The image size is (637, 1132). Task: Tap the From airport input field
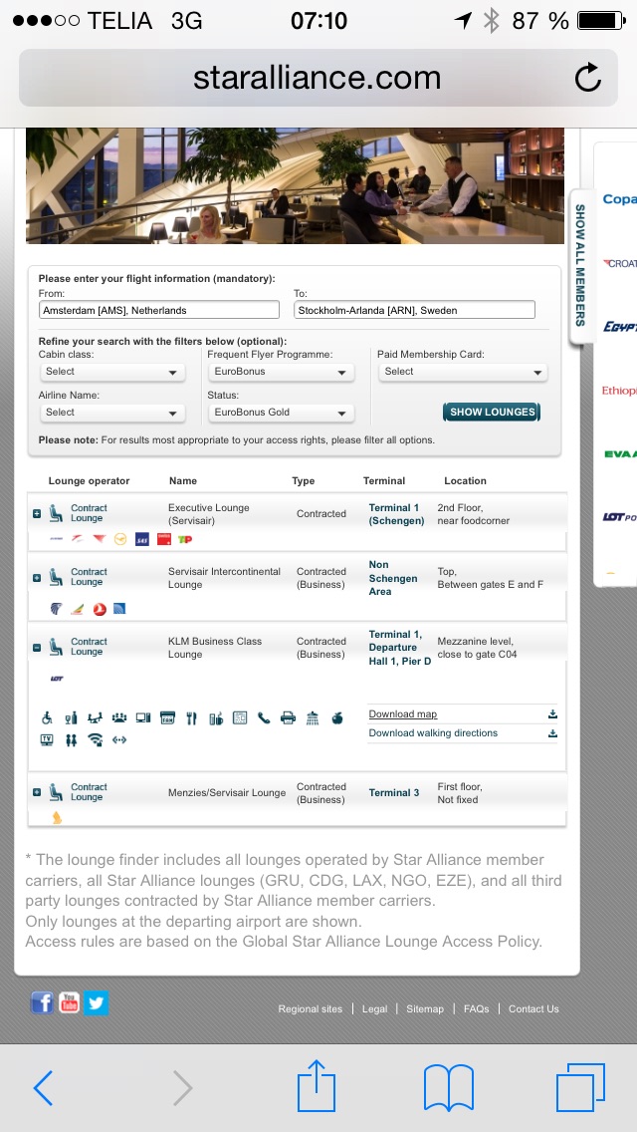click(159, 310)
